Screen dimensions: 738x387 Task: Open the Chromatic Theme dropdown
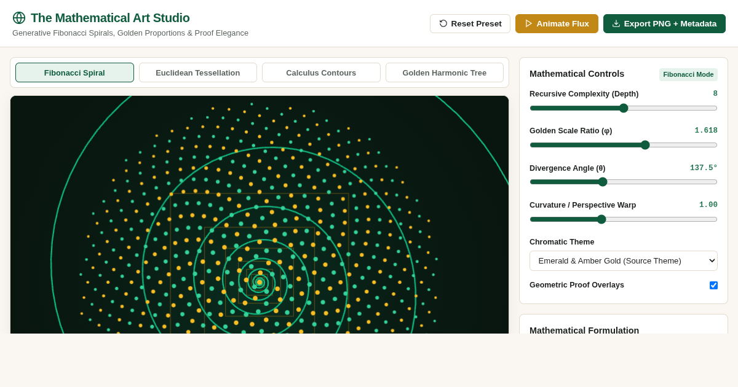click(x=624, y=260)
